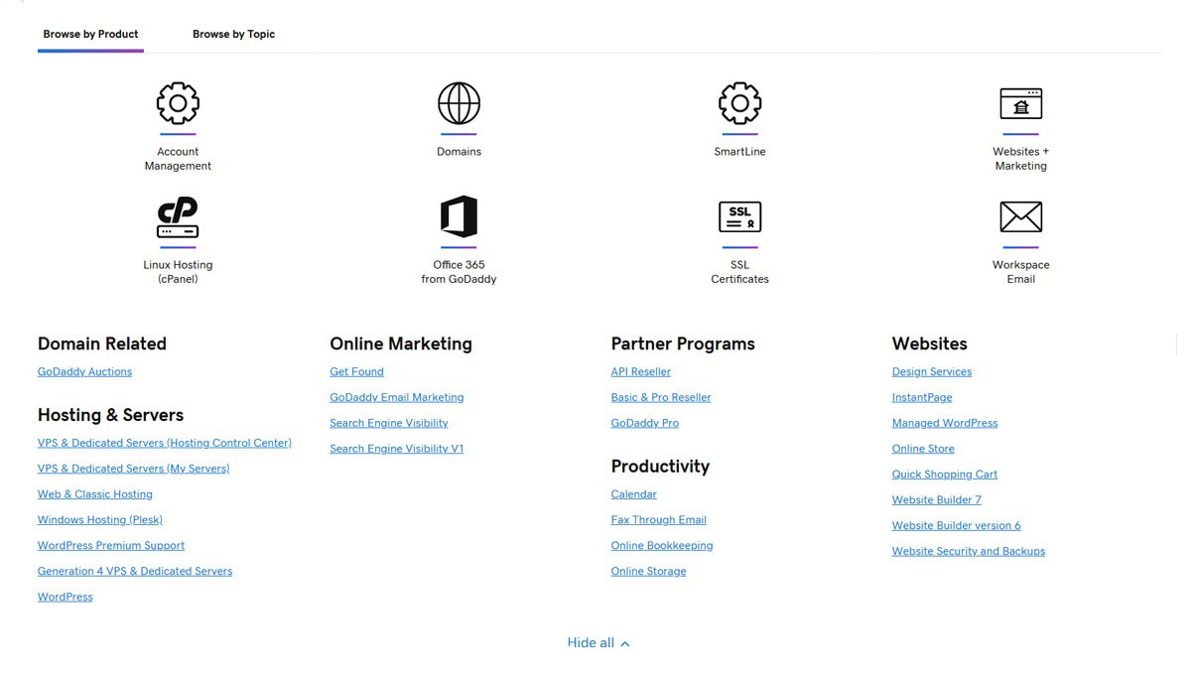Go to Managed WordPress link
1195x681 pixels.
945,424
